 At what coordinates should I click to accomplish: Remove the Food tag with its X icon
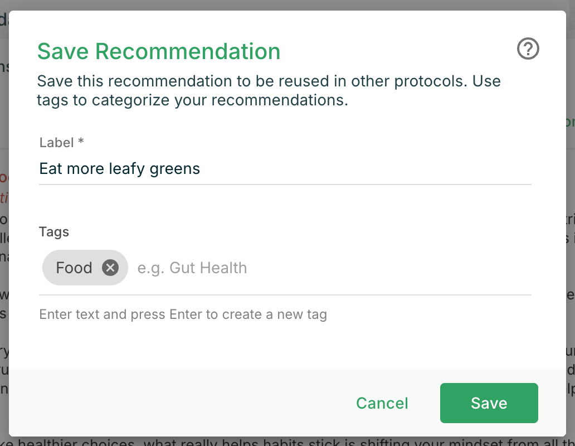tap(110, 268)
